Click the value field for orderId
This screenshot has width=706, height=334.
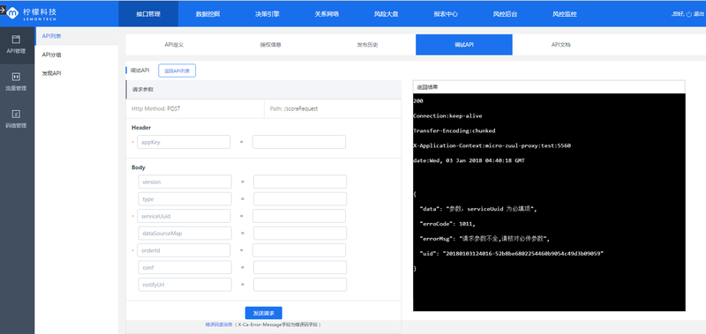point(299,250)
